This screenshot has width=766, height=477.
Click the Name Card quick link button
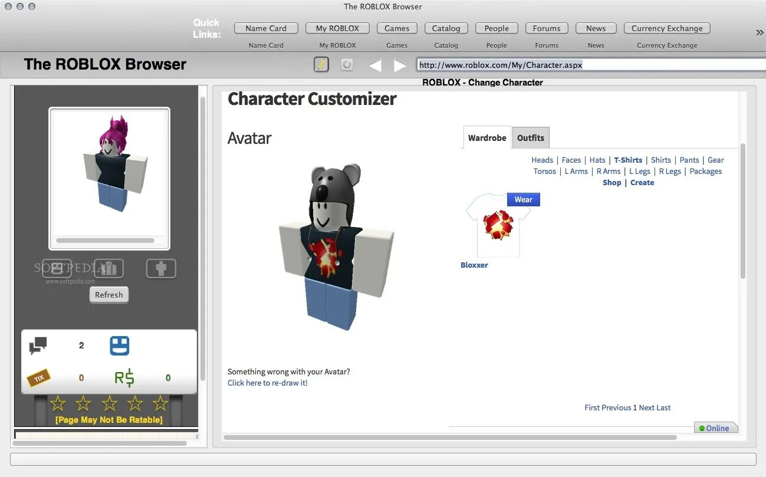(x=266, y=28)
